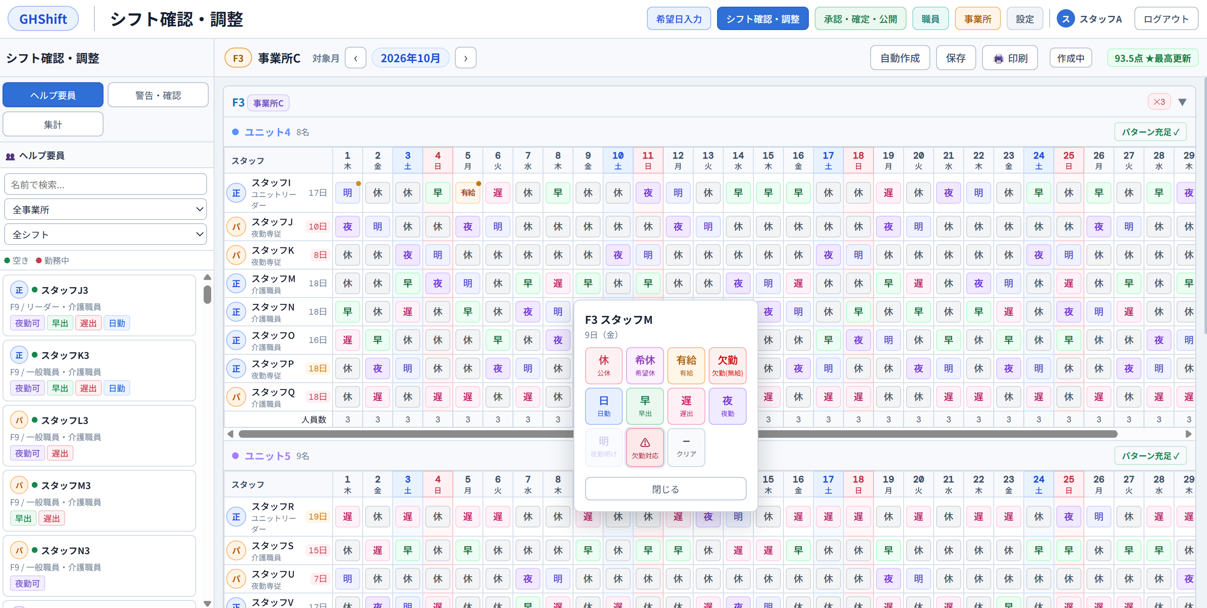
Task: Select 有給 in the shift popup
Action: [686, 366]
